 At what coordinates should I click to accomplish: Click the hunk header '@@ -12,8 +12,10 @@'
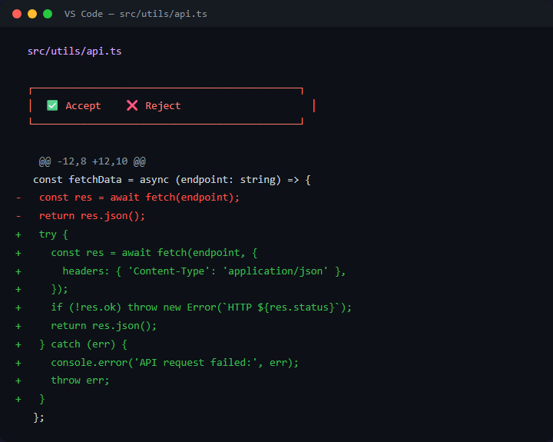point(92,161)
